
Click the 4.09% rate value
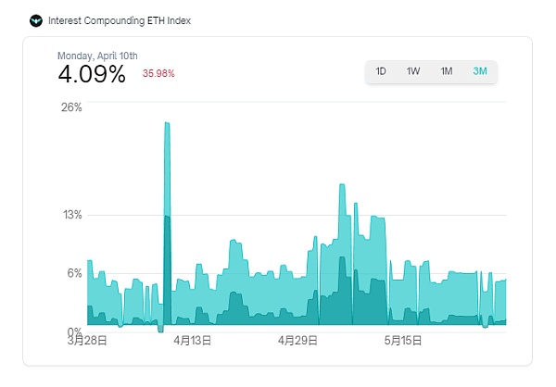[x=92, y=74]
